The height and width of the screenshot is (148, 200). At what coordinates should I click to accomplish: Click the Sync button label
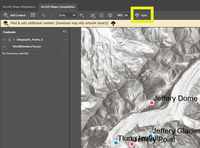point(144,15)
